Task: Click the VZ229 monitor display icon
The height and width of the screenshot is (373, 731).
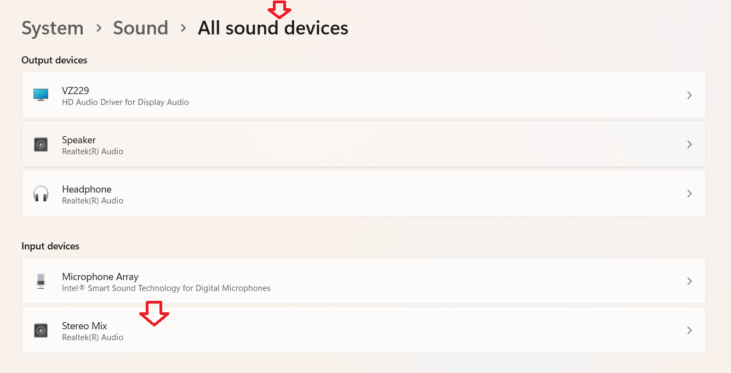Action: click(x=41, y=95)
